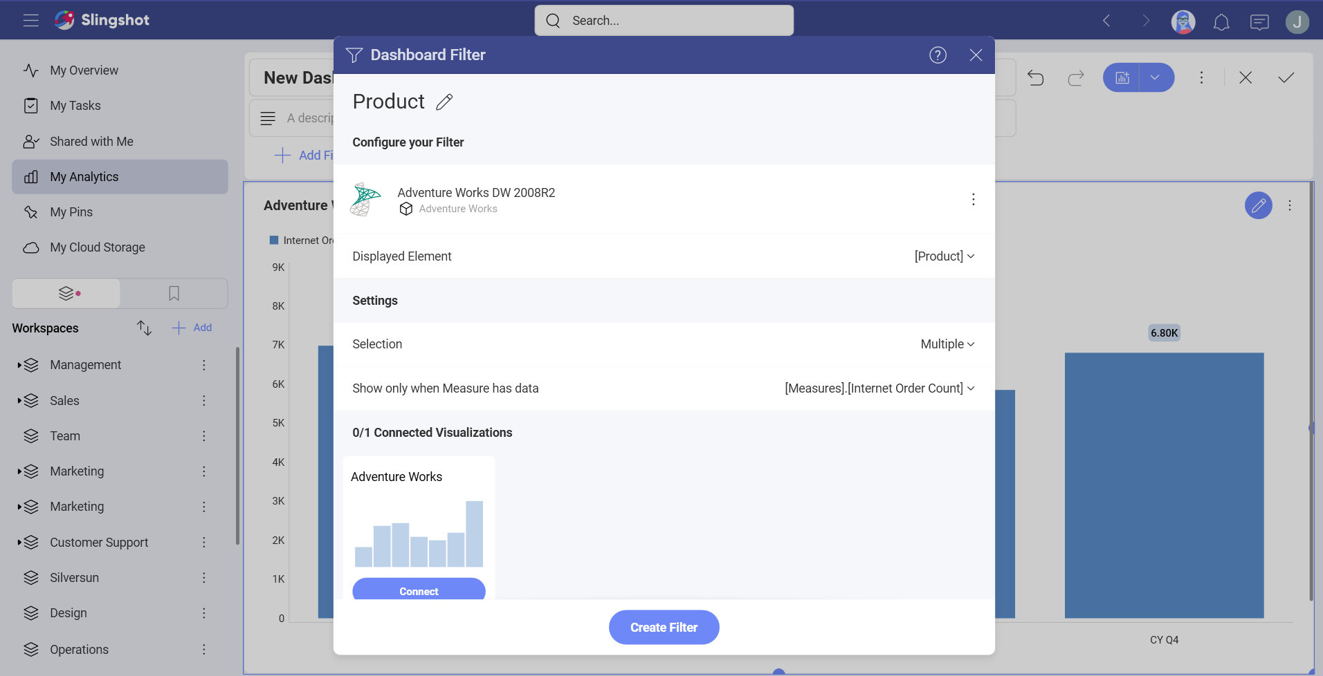1323x676 pixels.
Task: Open Dashboard Filter help
Action: 938,55
